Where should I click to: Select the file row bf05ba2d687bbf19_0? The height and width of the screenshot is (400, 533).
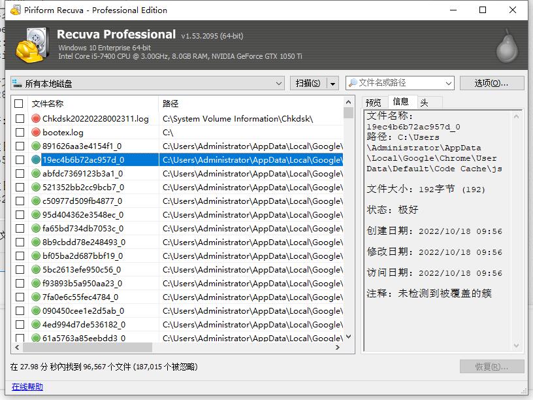coord(178,256)
